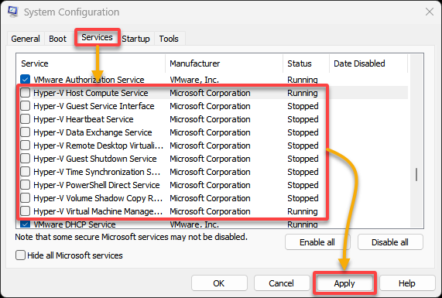Check Hyper-V Remote Desktop Virtualization checkbox
The image size is (442, 298).
pos(25,146)
